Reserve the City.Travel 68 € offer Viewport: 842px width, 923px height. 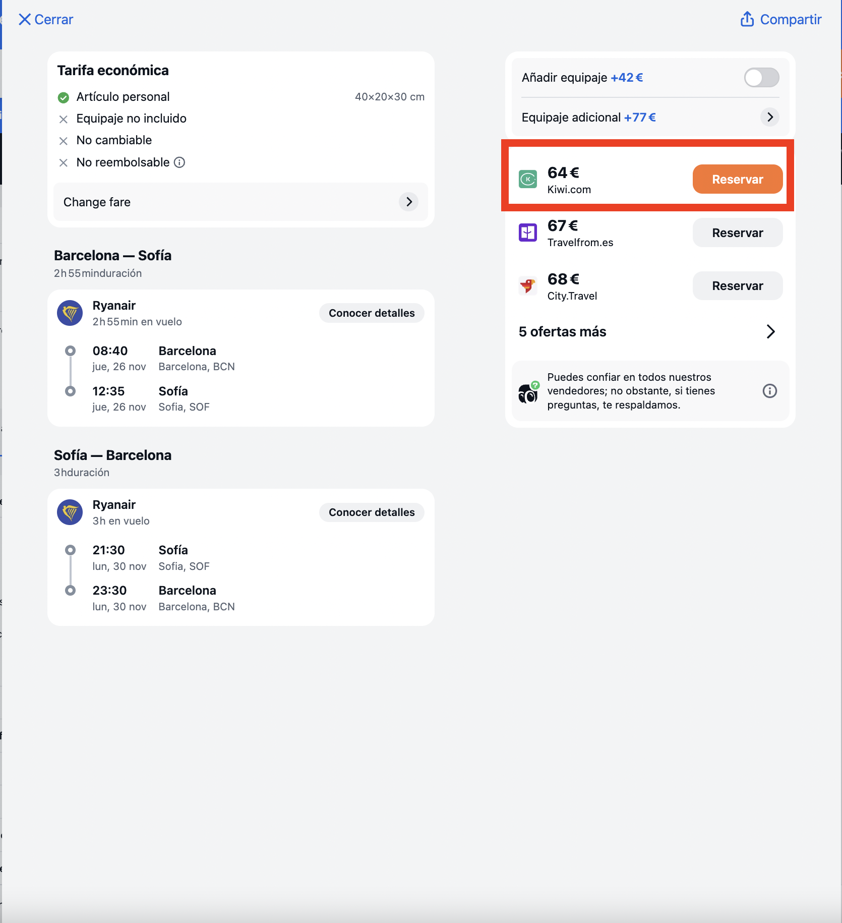738,286
